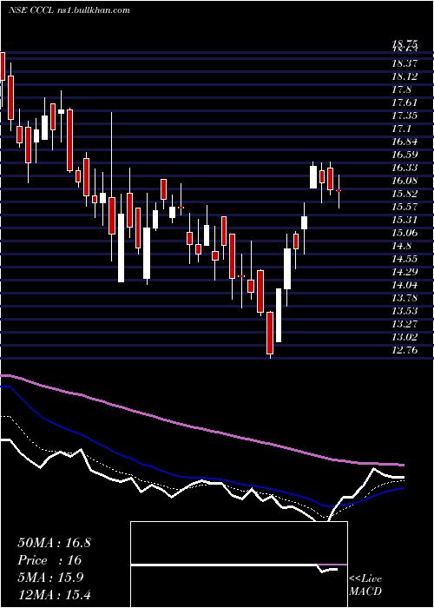434x608 pixels.
Task: Click the 15.82 price level label
Action: coord(405,194)
